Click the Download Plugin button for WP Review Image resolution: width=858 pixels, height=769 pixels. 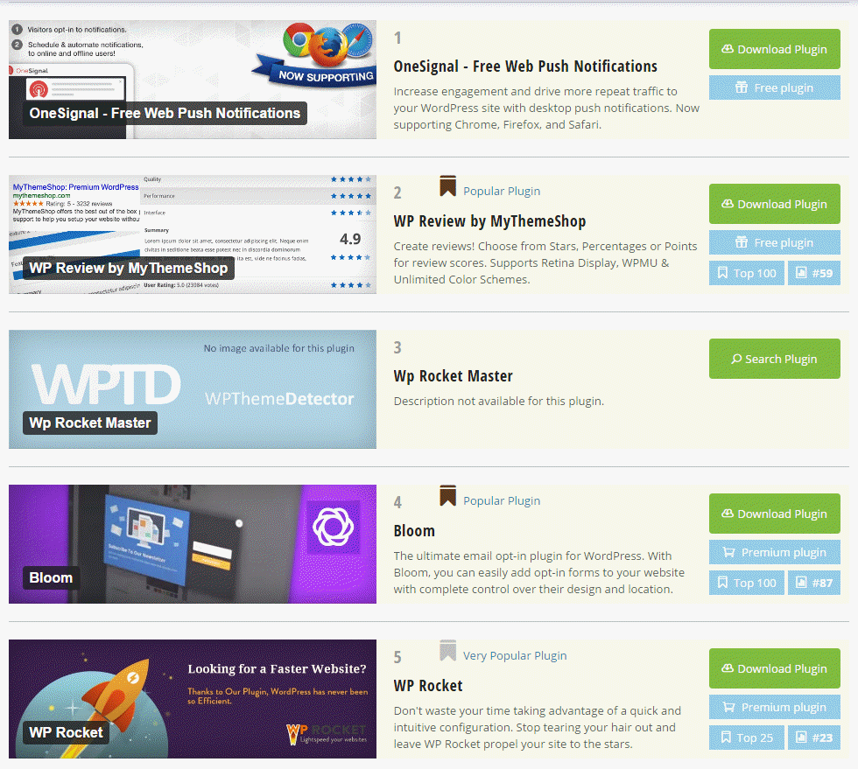(774, 204)
